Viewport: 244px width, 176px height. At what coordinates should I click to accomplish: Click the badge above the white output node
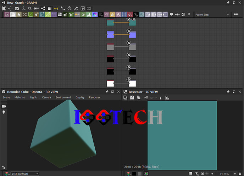pos(128,80)
